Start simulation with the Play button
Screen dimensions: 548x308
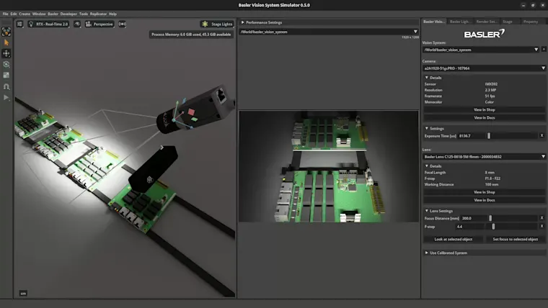(x=6, y=97)
